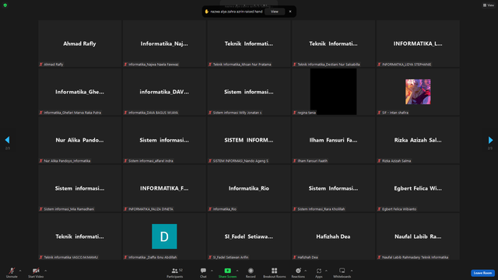This screenshot has height=280, width=498.
Task: Open the Reactions menu
Action: [x=298, y=272]
